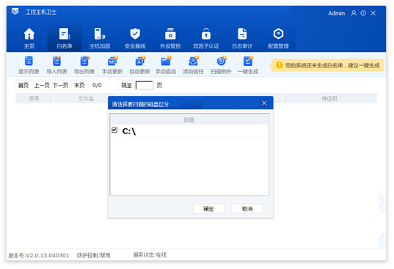The width and height of the screenshot is (394, 269).
Task: Click the 跳至 jump-to button
Action: point(127,85)
